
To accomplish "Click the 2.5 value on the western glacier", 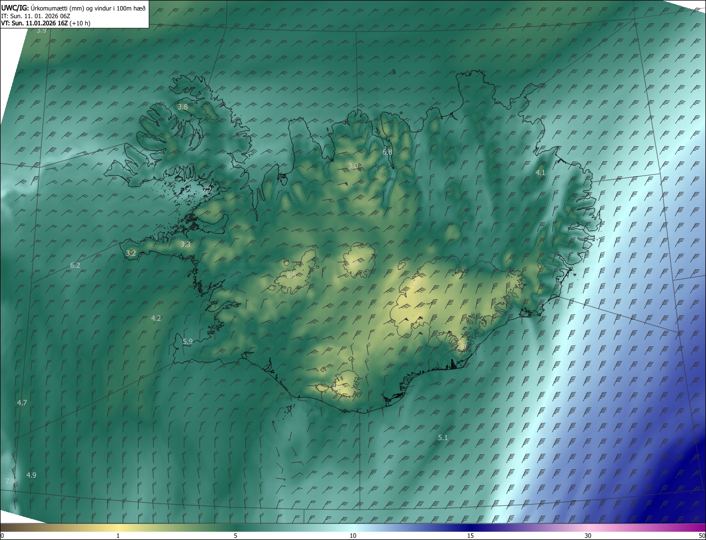I will tap(290, 275).
